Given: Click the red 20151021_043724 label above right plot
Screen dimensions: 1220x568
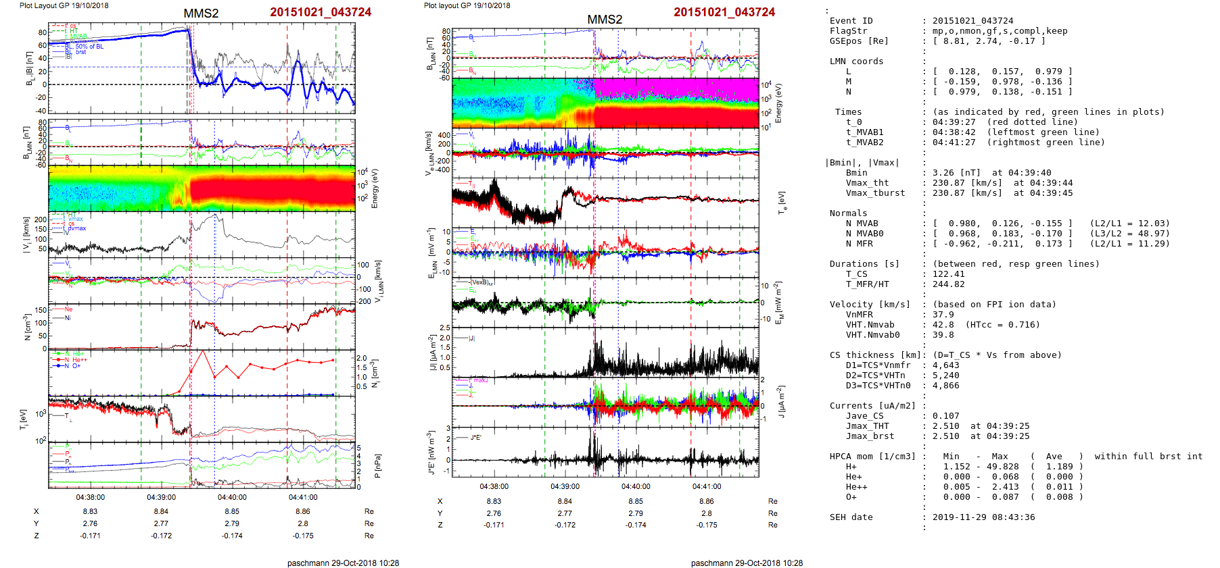Looking at the screenshot, I should [x=724, y=12].
